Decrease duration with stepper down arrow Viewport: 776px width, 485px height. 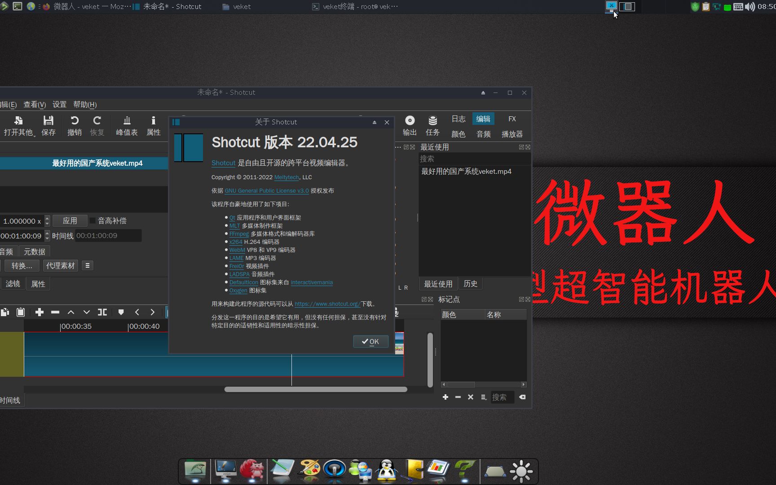pos(47,238)
